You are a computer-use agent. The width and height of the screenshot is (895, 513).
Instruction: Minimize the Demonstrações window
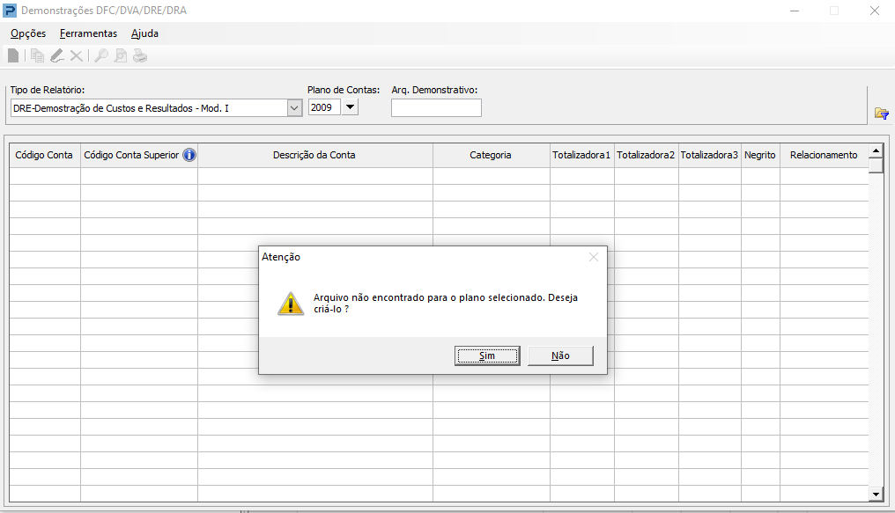(795, 11)
